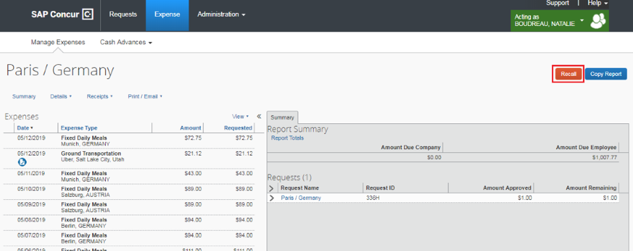The image size is (633, 251).
Task: Open the Administration dropdown menu
Action: click(221, 14)
